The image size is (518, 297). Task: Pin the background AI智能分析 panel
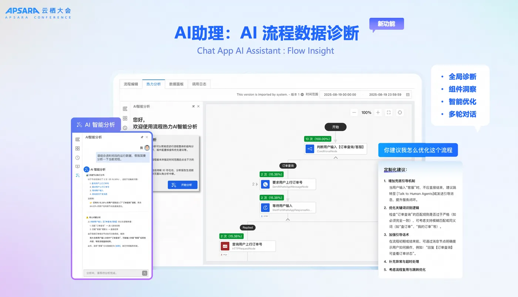pos(193,106)
